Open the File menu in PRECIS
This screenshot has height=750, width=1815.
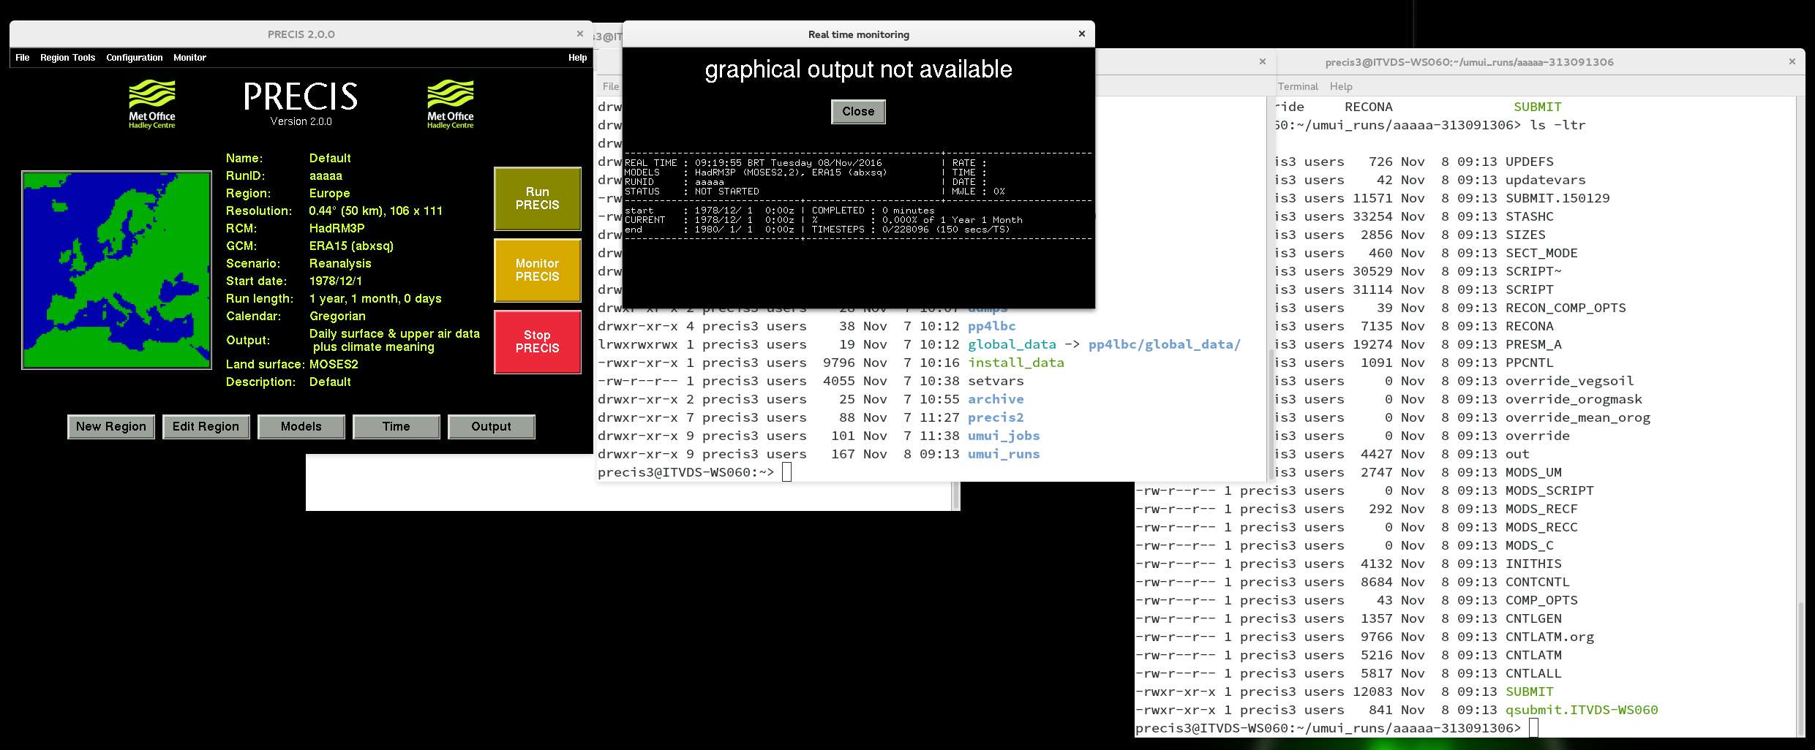(x=23, y=58)
